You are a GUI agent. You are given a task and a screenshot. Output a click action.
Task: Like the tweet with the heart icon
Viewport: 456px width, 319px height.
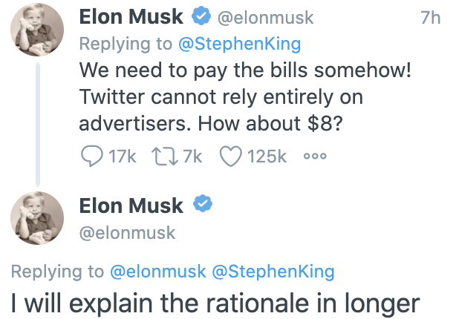(x=232, y=157)
